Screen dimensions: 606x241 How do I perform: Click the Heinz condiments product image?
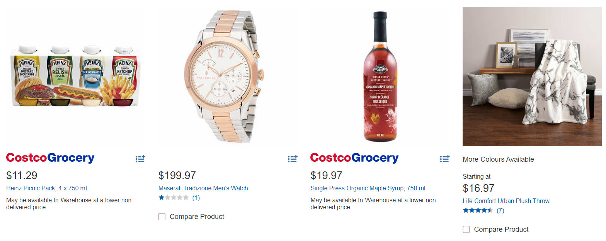tap(76, 76)
